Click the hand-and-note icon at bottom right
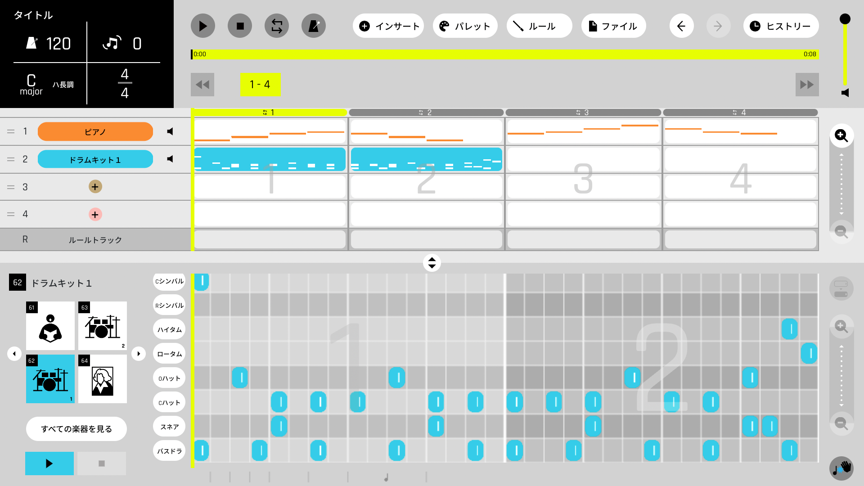The height and width of the screenshot is (486, 864). coord(841,468)
